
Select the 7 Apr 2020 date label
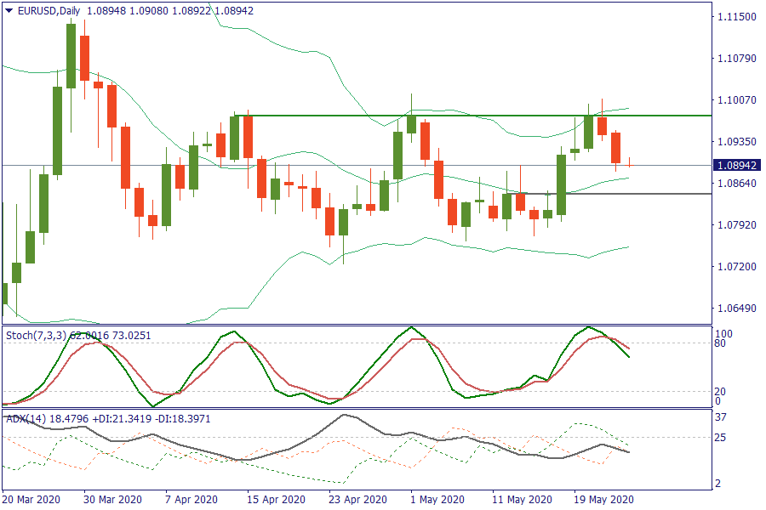[191, 500]
